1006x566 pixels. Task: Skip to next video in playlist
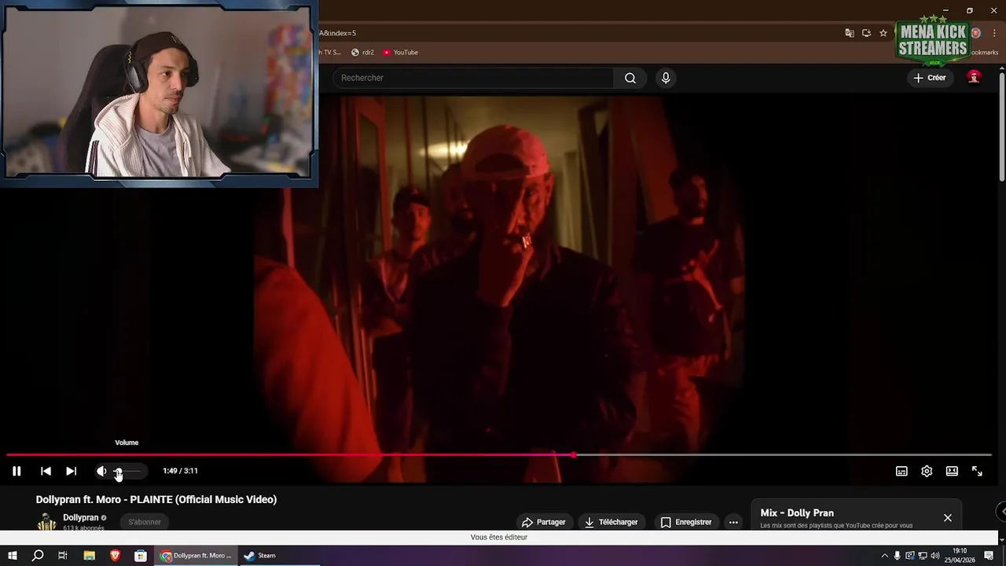tap(71, 471)
